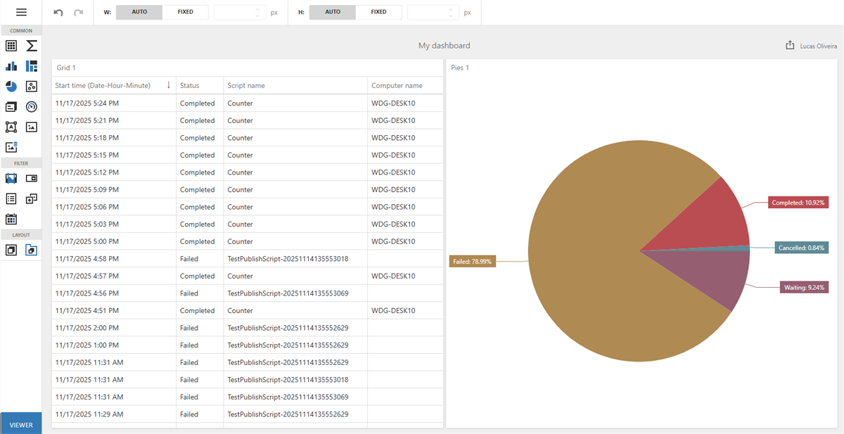Add a Chart dashboard item
Screen dimensions: 844x434
[11, 65]
